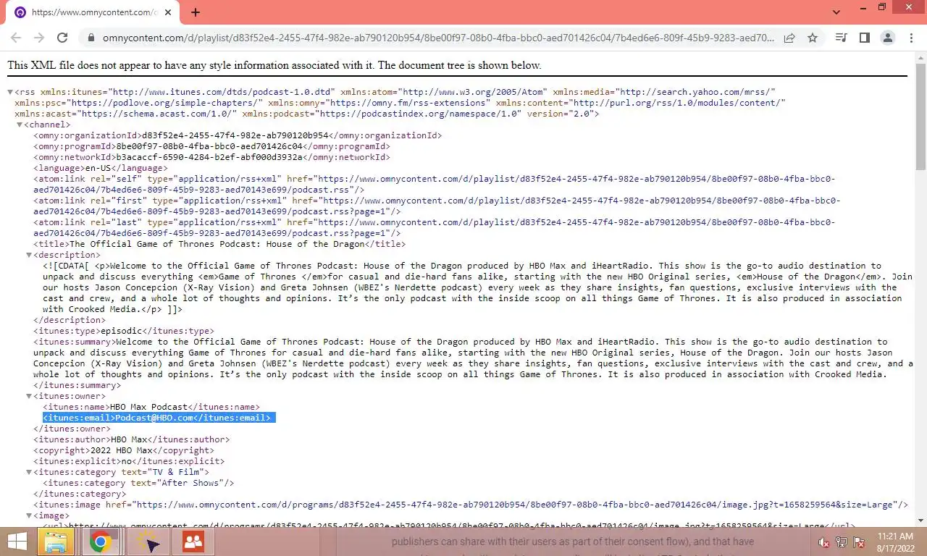This screenshot has height=556, width=927.
Task: Click the page's vertical scrollbar thumb
Action: pyautogui.click(x=920, y=116)
